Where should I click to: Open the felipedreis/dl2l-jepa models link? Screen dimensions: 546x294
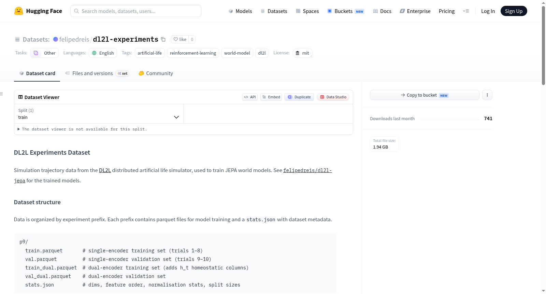[307, 170]
